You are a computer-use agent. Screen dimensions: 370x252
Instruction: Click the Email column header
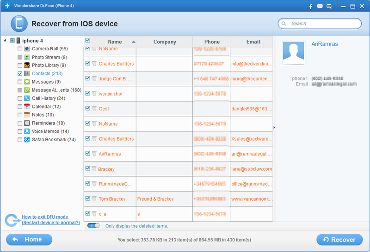coord(253,42)
